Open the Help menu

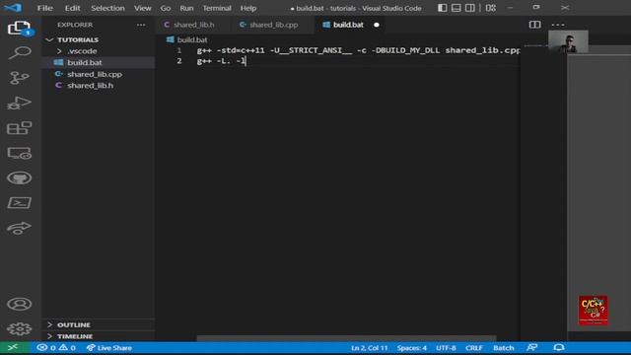247,8
